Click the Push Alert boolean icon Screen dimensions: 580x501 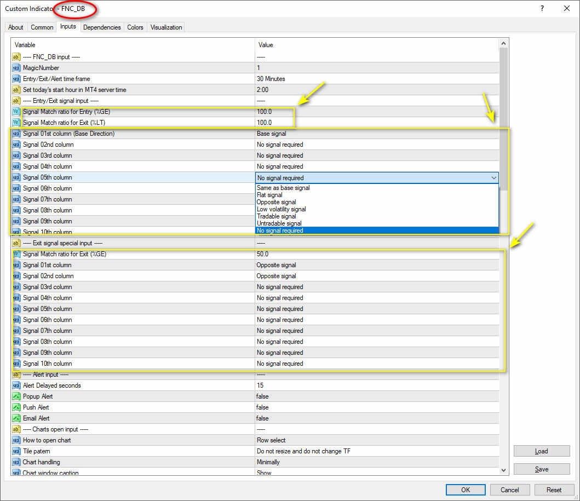(16, 407)
